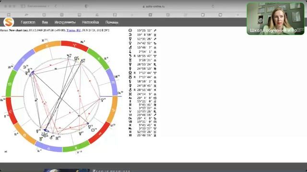Click the Moon symbol inside the chart
The image size is (307, 172).
tap(24, 67)
